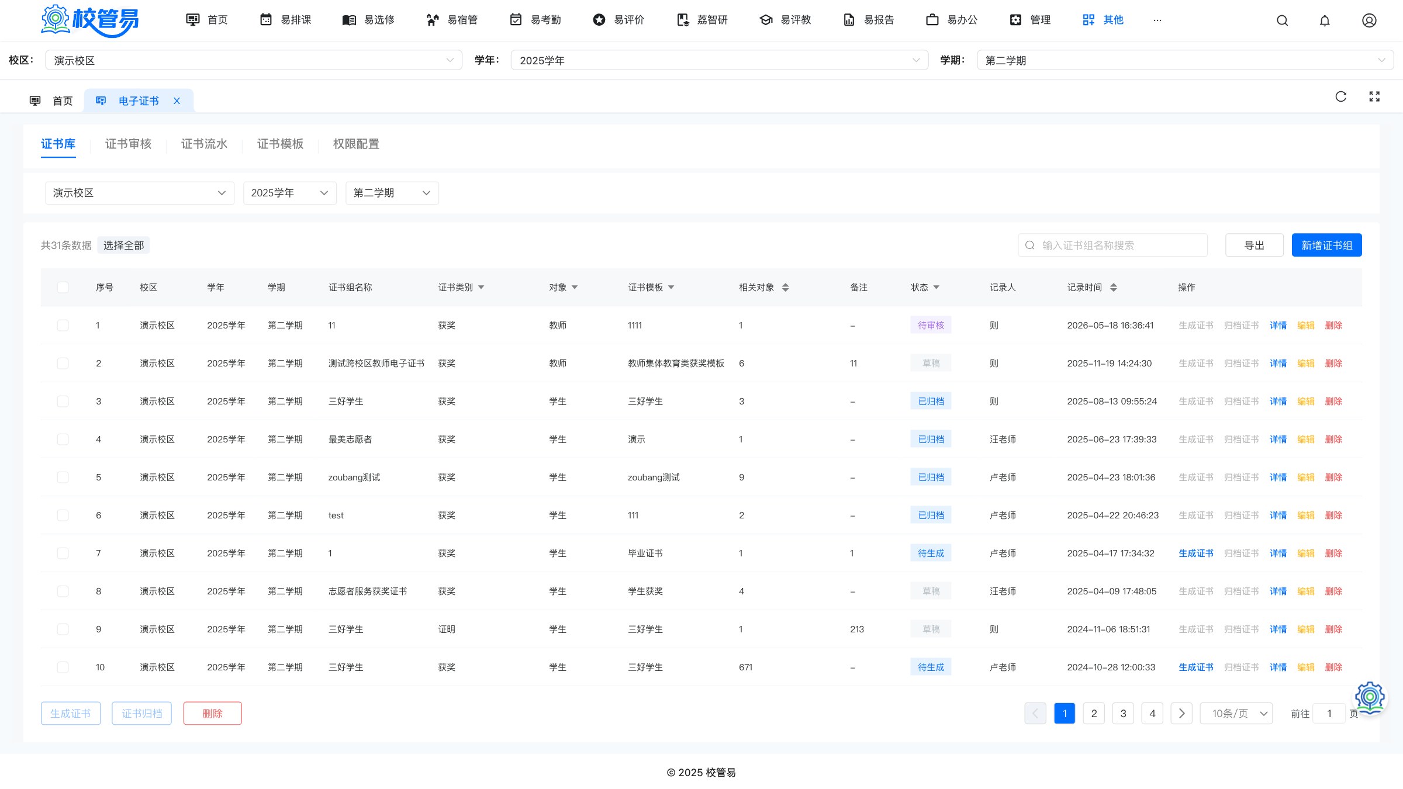
Task: Change the 10条/页 page size
Action: pyautogui.click(x=1236, y=714)
